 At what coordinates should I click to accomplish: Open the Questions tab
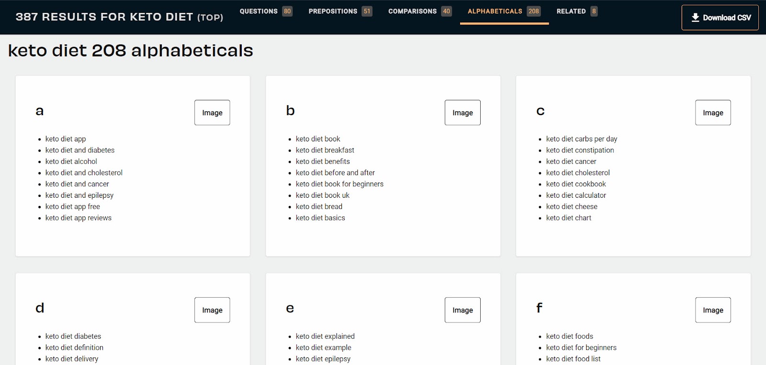click(x=266, y=11)
